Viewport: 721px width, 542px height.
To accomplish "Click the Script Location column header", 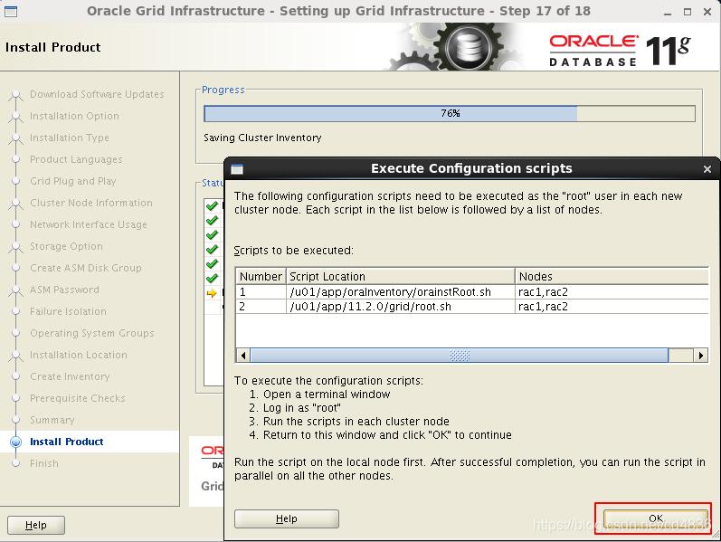I will (x=401, y=277).
